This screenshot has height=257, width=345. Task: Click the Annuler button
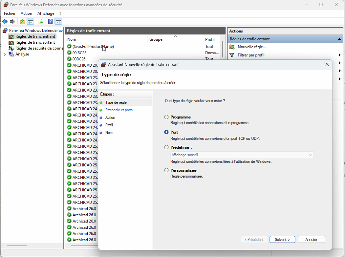pyautogui.click(x=311, y=240)
